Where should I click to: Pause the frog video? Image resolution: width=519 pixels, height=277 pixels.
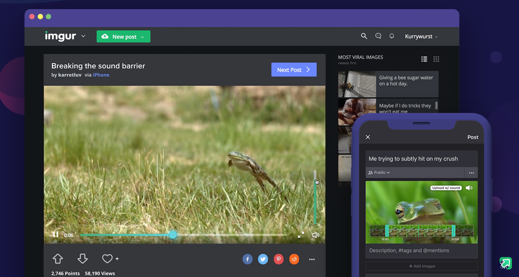click(x=55, y=235)
